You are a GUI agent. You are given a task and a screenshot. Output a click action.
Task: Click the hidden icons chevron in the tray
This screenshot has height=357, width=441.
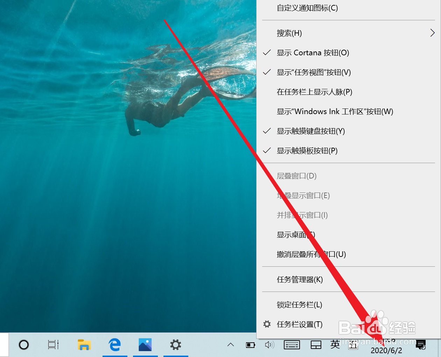230,345
